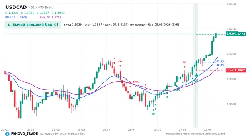Select the D1 · MT5 Bybit timeframe label
Viewport: 246px width, 138px height.
pos(42,7)
